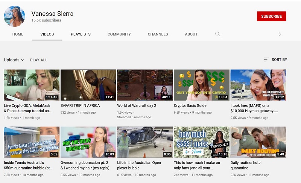Viewport: 301px width, 183px height.
Task: Click the 15.6K subscribers text
Action: pyautogui.click(x=46, y=20)
